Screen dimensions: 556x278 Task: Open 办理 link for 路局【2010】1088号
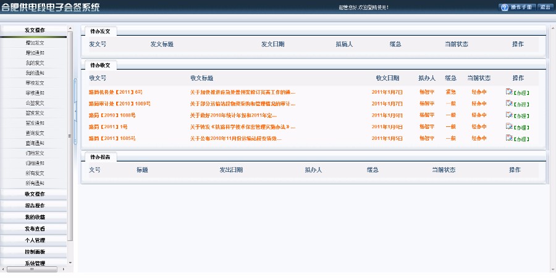tap(521, 116)
